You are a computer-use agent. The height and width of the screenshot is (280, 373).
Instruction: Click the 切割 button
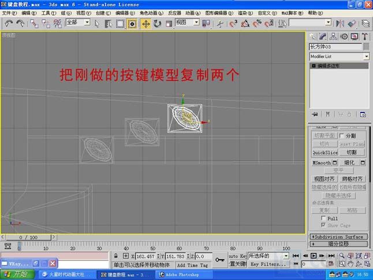click(352, 152)
